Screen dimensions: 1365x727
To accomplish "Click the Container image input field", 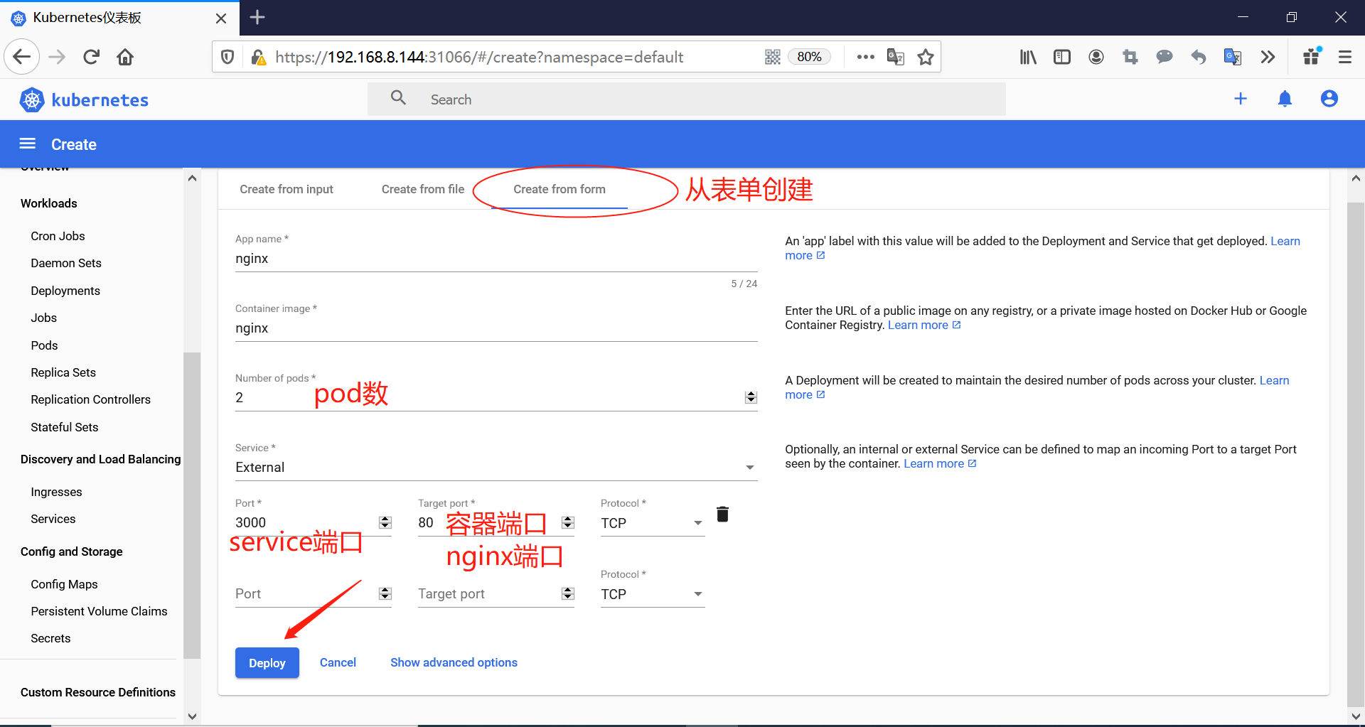I will coord(496,328).
